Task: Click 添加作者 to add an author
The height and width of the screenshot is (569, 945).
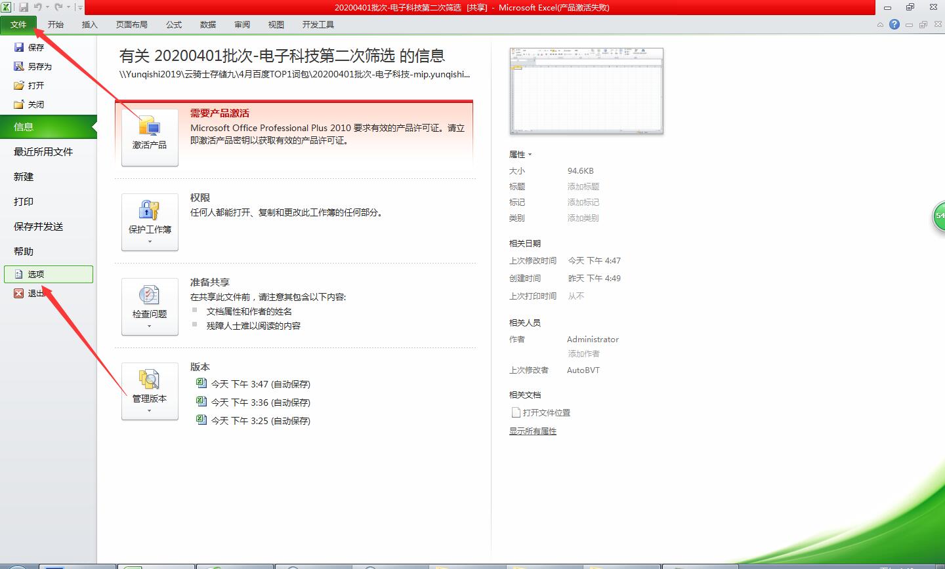Action: click(584, 354)
